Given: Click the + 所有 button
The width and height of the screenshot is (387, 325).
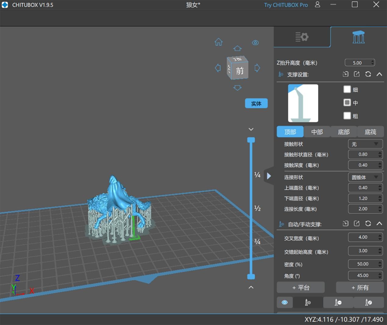Looking at the screenshot, I should coord(360,287).
